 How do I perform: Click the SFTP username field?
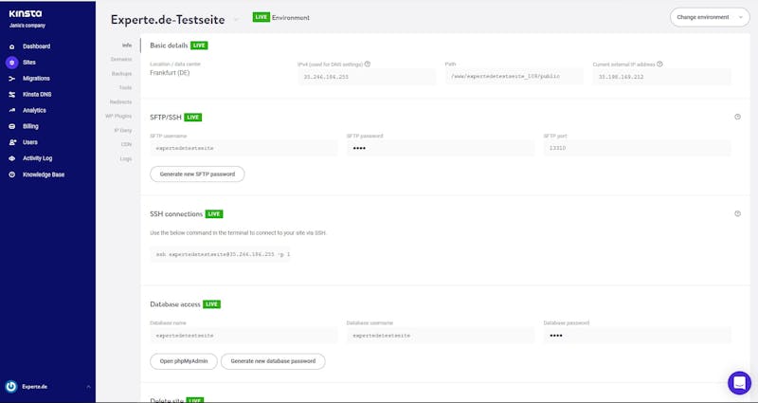click(244, 148)
